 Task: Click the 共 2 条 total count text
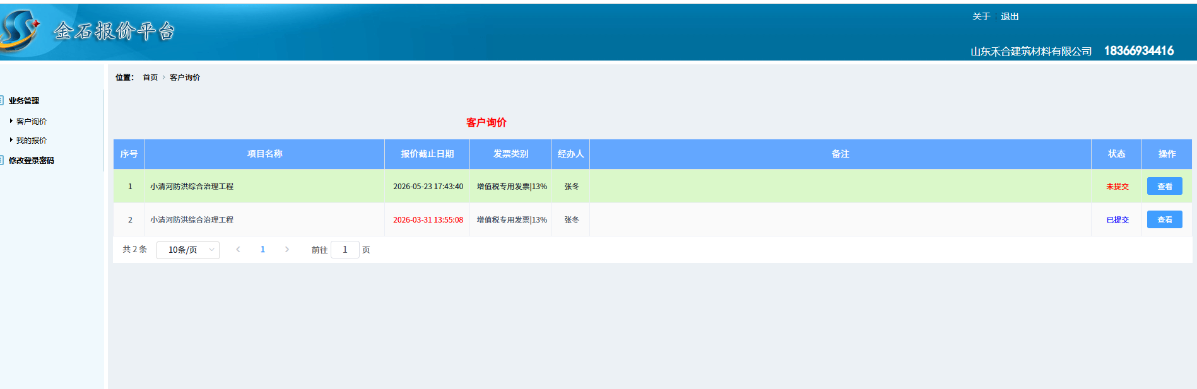click(134, 250)
